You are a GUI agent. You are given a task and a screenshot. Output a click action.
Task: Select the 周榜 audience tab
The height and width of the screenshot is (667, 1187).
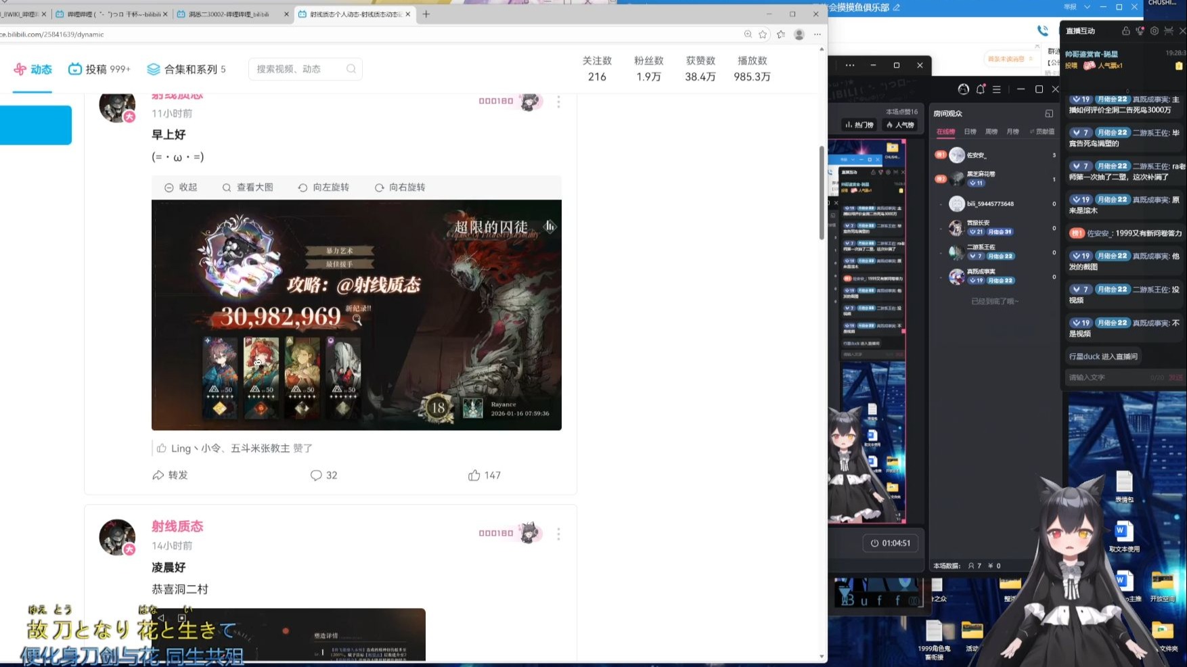[991, 132]
